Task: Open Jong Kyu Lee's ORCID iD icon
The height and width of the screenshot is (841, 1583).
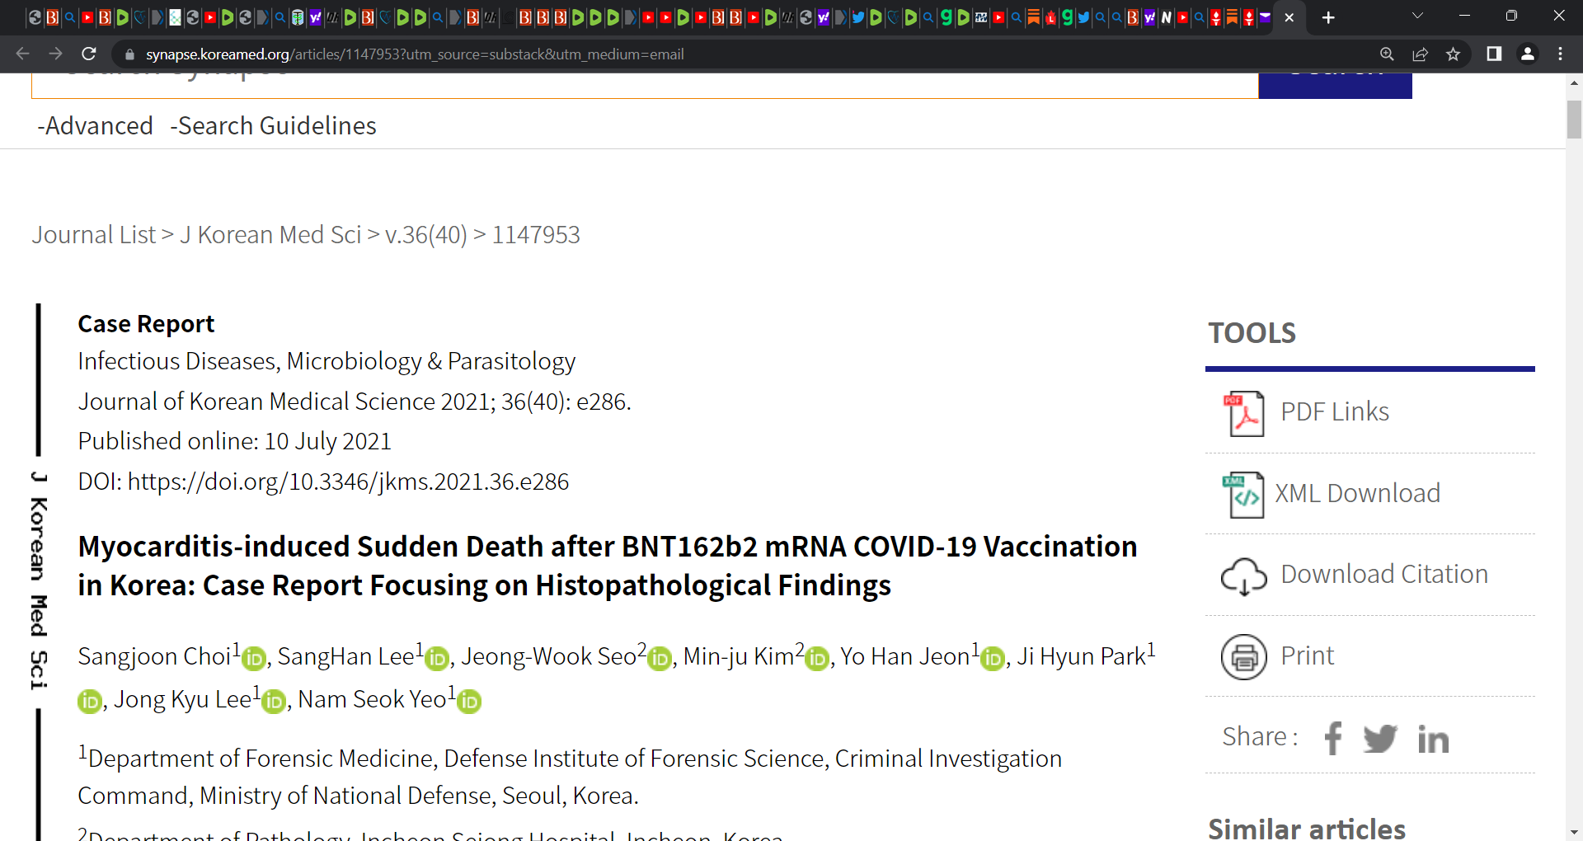Action: (x=274, y=702)
